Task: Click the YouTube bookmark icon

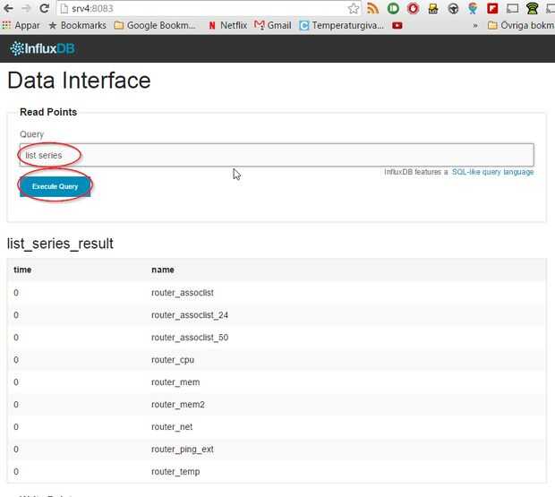Action: click(x=397, y=25)
